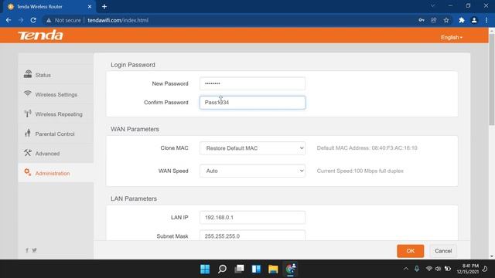Click the share page icon
The width and height of the screenshot is (495, 278).
click(x=434, y=20)
